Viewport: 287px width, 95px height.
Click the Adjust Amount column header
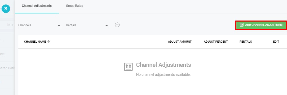point(180,42)
